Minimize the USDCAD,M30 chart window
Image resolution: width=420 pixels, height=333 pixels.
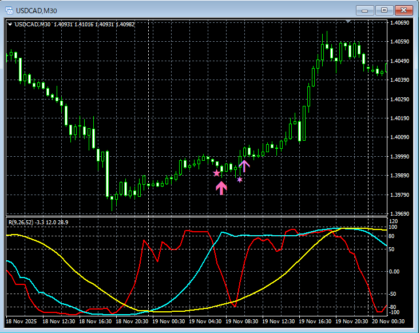[364, 10]
